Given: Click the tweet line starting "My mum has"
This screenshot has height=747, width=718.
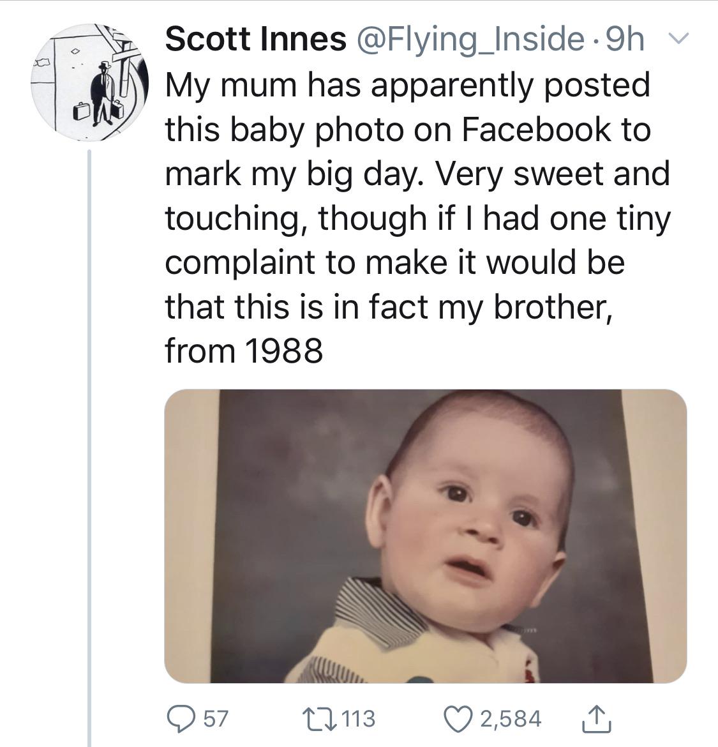Looking at the screenshot, I should [x=407, y=85].
